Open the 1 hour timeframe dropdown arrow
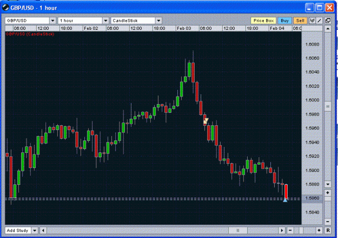The width and height of the screenshot is (338, 238). coord(105,21)
